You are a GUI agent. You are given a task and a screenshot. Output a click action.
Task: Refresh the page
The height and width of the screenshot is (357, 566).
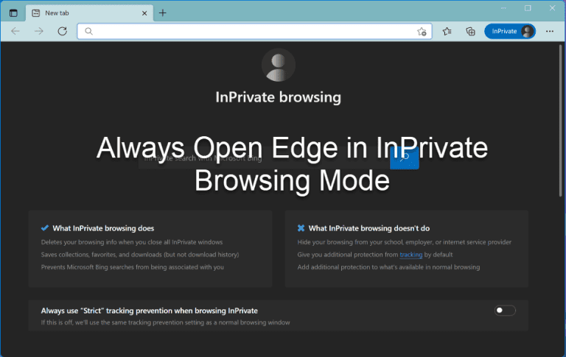point(63,32)
